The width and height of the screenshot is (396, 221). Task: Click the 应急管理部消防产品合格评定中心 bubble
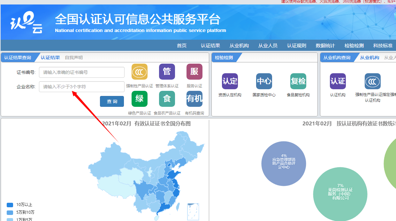coord(284,164)
